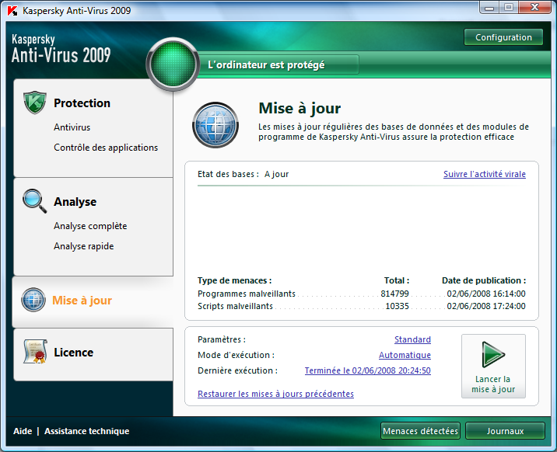Click Restaurer les mises à jours précédentes
This screenshot has width=557, height=452.
tap(275, 394)
